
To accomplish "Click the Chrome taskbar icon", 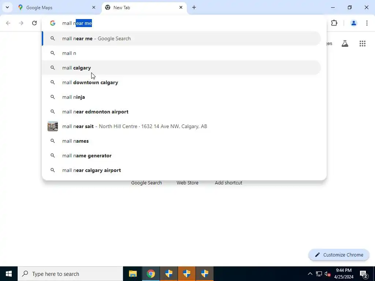I will [x=151, y=274].
